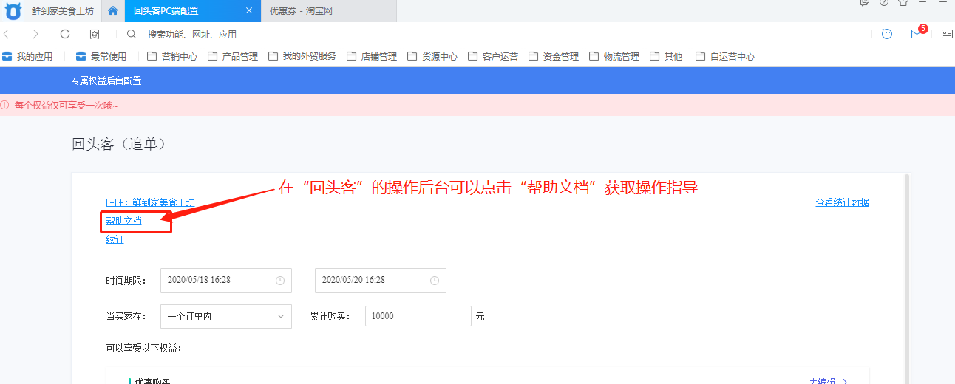Click the Qianniu bull logo icon
The width and height of the screenshot is (955, 384).
click(x=13, y=11)
